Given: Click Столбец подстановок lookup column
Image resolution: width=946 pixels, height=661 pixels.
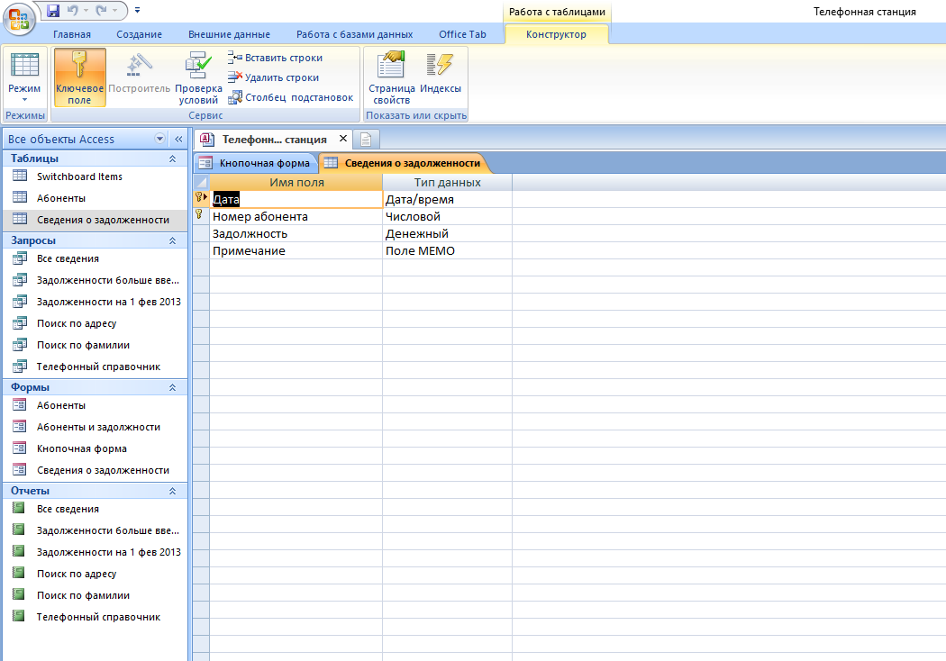Looking at the screenshot, I should 291,97.
